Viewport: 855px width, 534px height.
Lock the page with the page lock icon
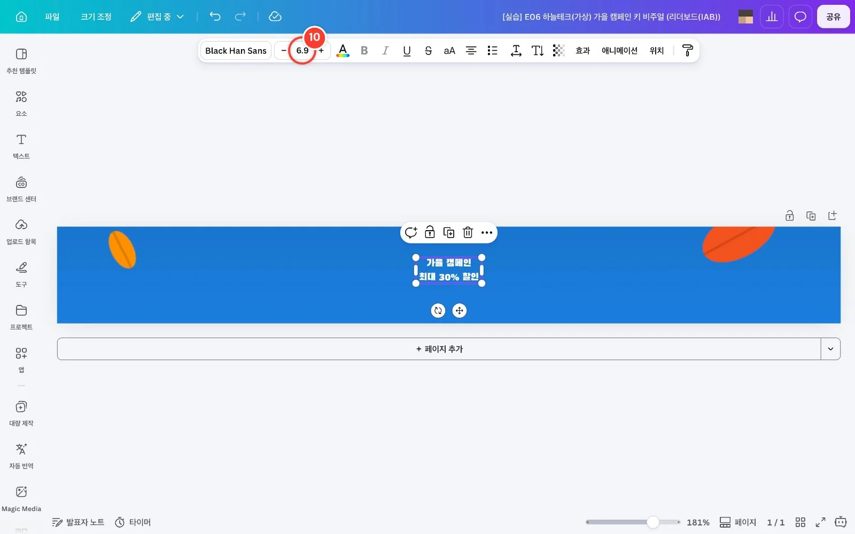click(x=789, y=216)
